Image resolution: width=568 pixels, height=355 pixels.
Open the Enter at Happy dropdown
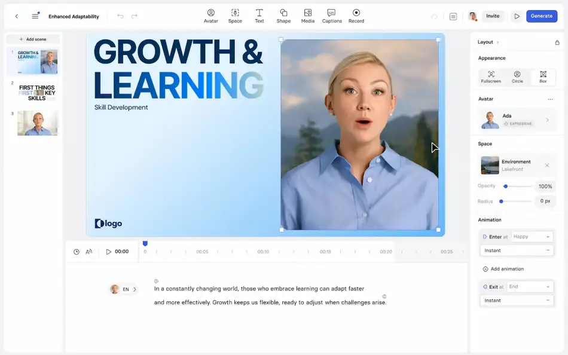click(x=532, y=237)
